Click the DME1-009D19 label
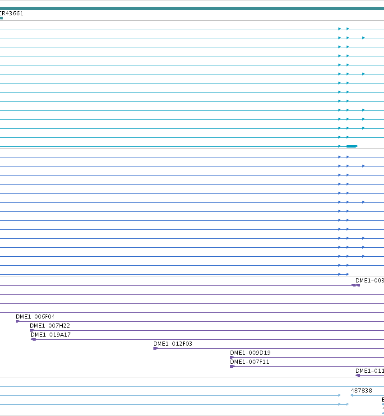Viewport: 384px width, 416px height. tap(250, 352)
